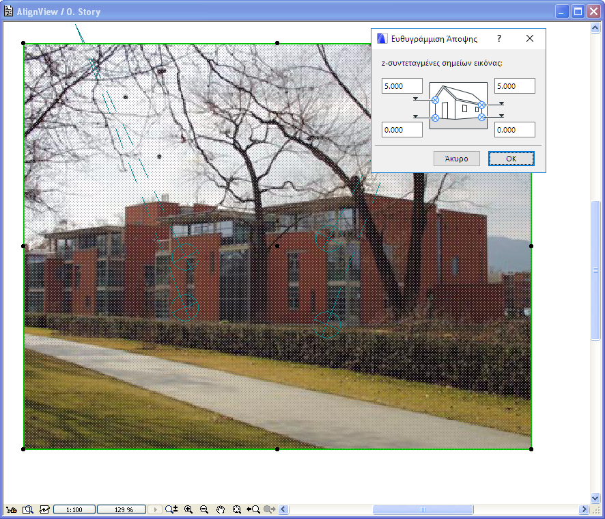Click the horizontal scrollbar left arrow
Screen dimensions: 605x519
pyautogui.click(x=283, y=509)
